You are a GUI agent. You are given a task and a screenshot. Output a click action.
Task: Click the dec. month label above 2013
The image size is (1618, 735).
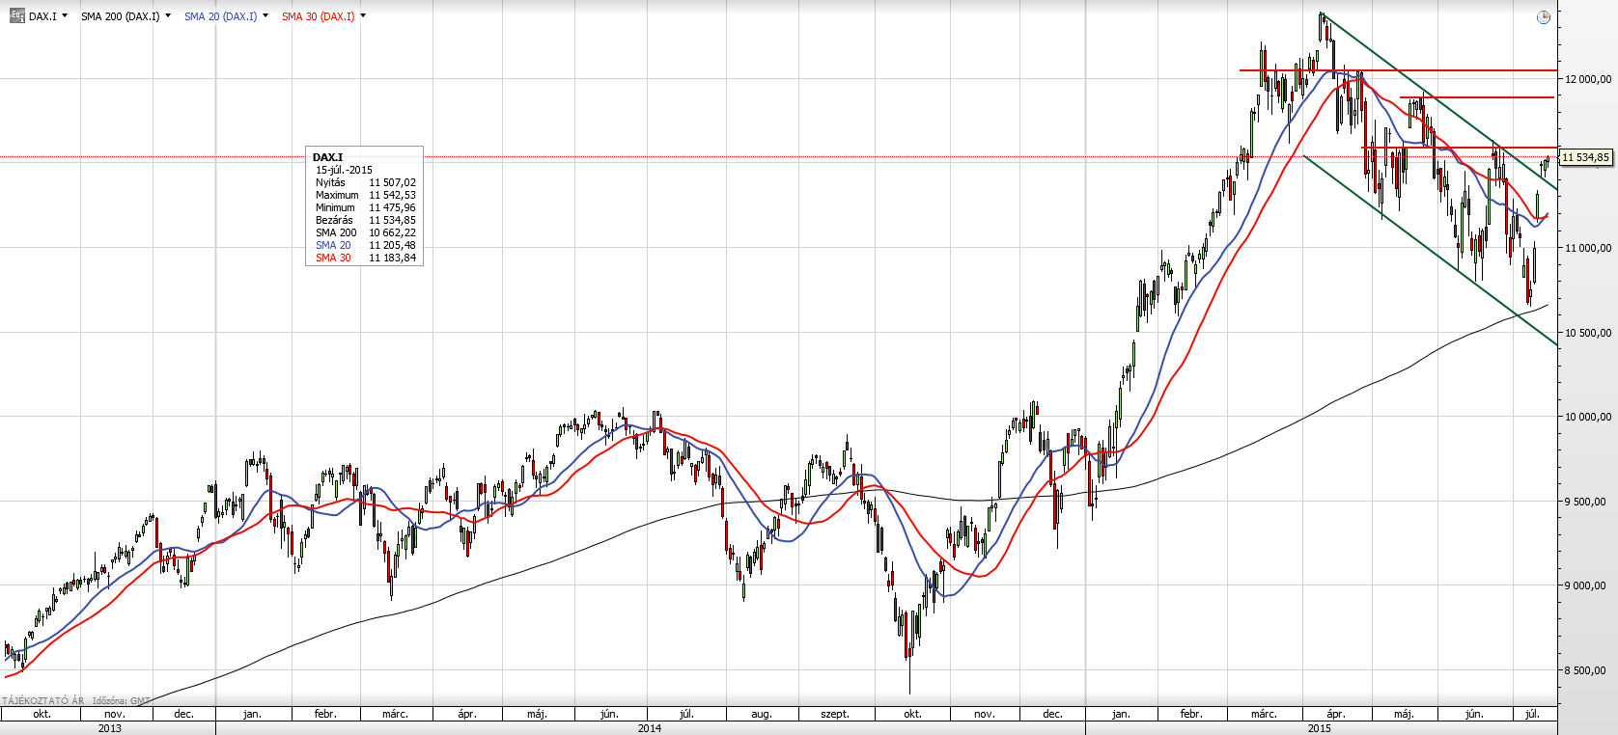pyautogui.click(x=184, y=714)
